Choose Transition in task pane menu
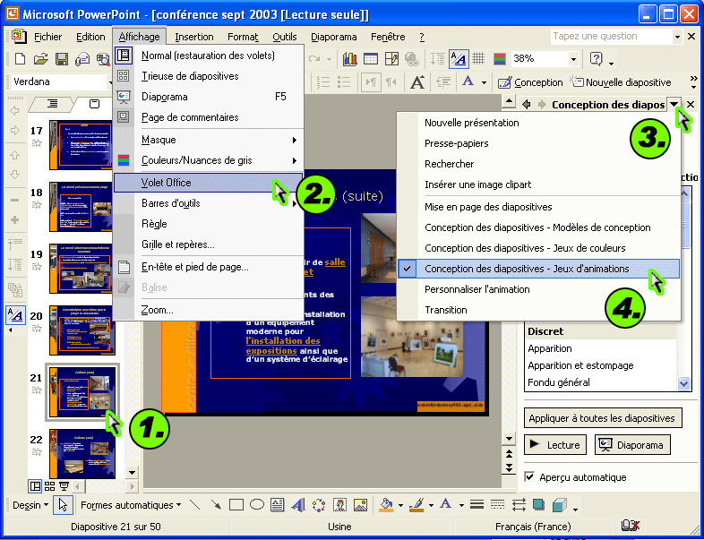Image resolution: width=704 pixels, height=540 pixels. coord(539,310)
